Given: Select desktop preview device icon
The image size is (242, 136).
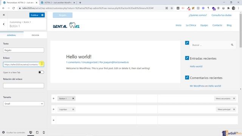Looking at the screenshot, I should click(31, 133).
